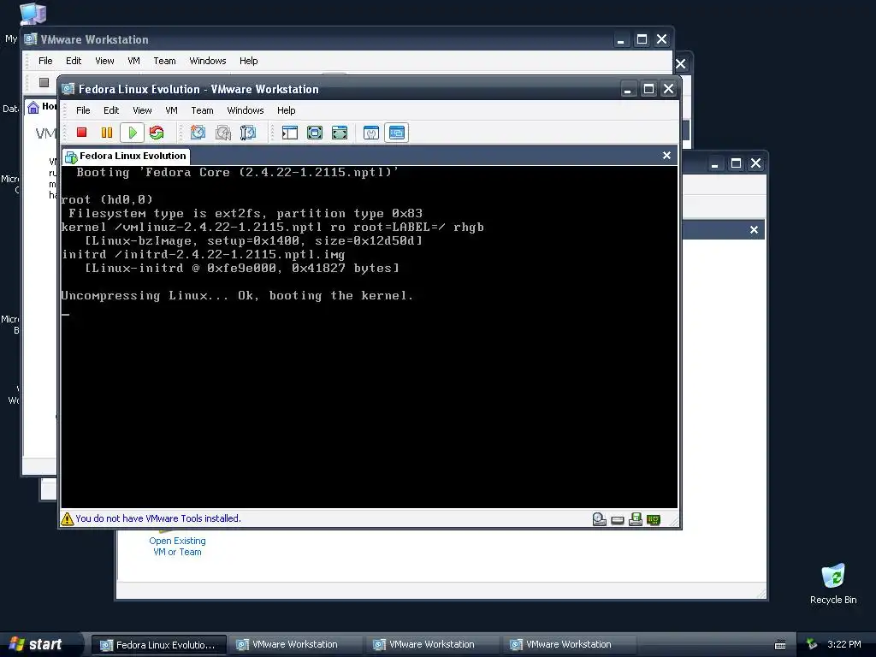Stop the VM with the red Power Off button
The image size is (876, 657).
pyautogui.click(x=81, y=133)
